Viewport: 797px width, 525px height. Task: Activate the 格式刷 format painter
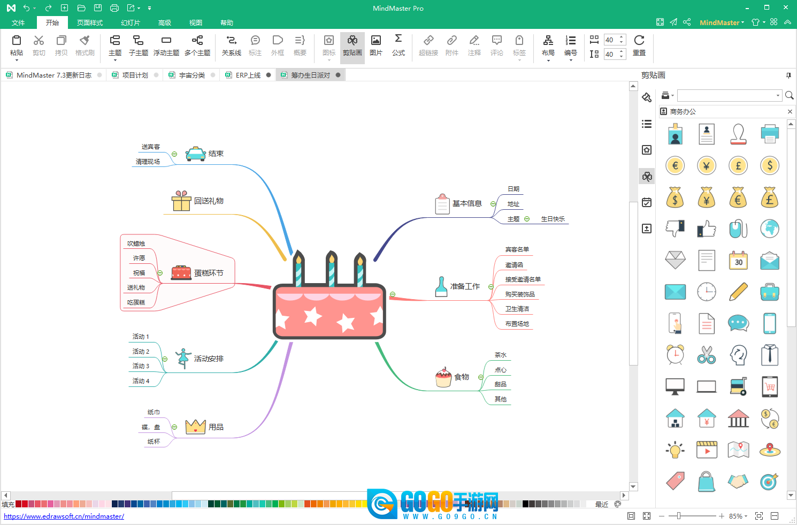pyautogui.click(x=85, y=46)
